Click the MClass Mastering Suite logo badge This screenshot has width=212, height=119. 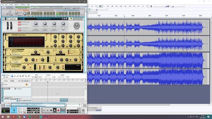(x=77, y=26)
